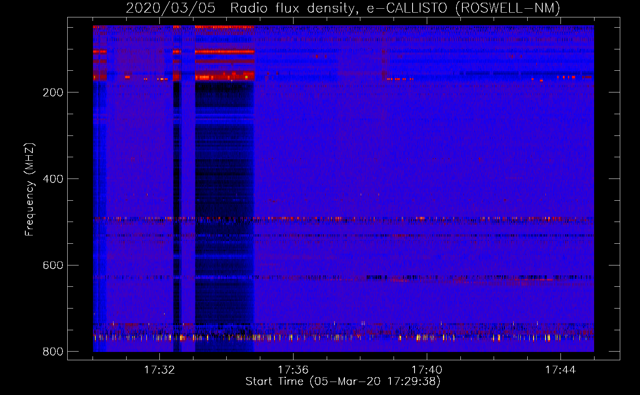Click the 17:36 time tick label
Image resolution: width=640 pixels, height=395 pixels.
pos(293,370)
